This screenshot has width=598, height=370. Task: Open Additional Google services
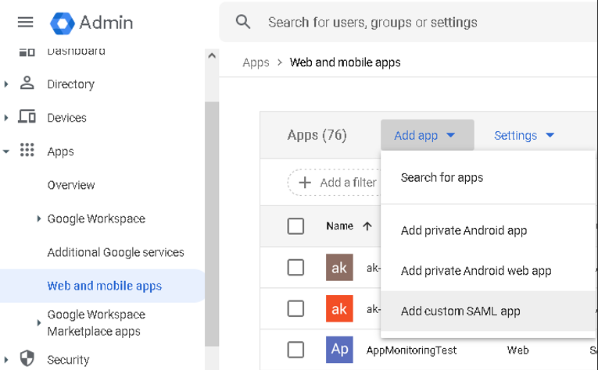pos(116,252)
